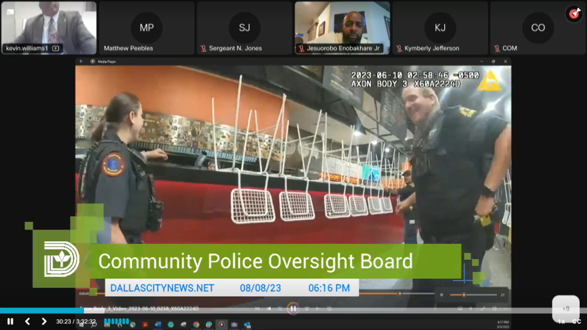The height and width of the screenshot is (330, 587).
Task: Click Media Player app icon in title bar
Action: click(x=93, y=61)
